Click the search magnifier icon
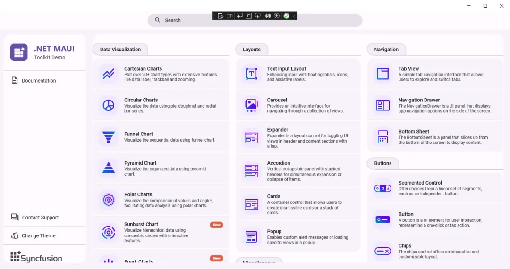510x269 pixels. pyautogui.click(x=157, y=20)
